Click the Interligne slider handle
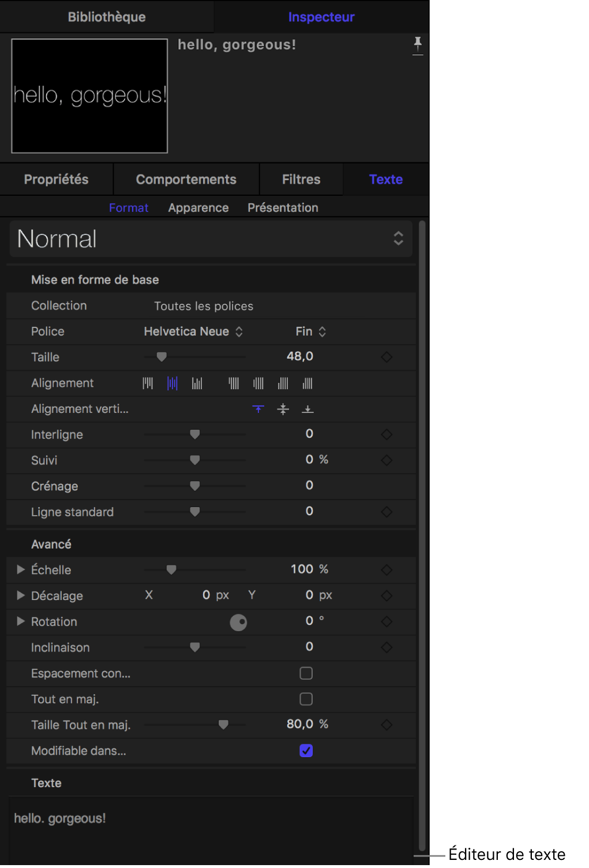 pos(195,434)
